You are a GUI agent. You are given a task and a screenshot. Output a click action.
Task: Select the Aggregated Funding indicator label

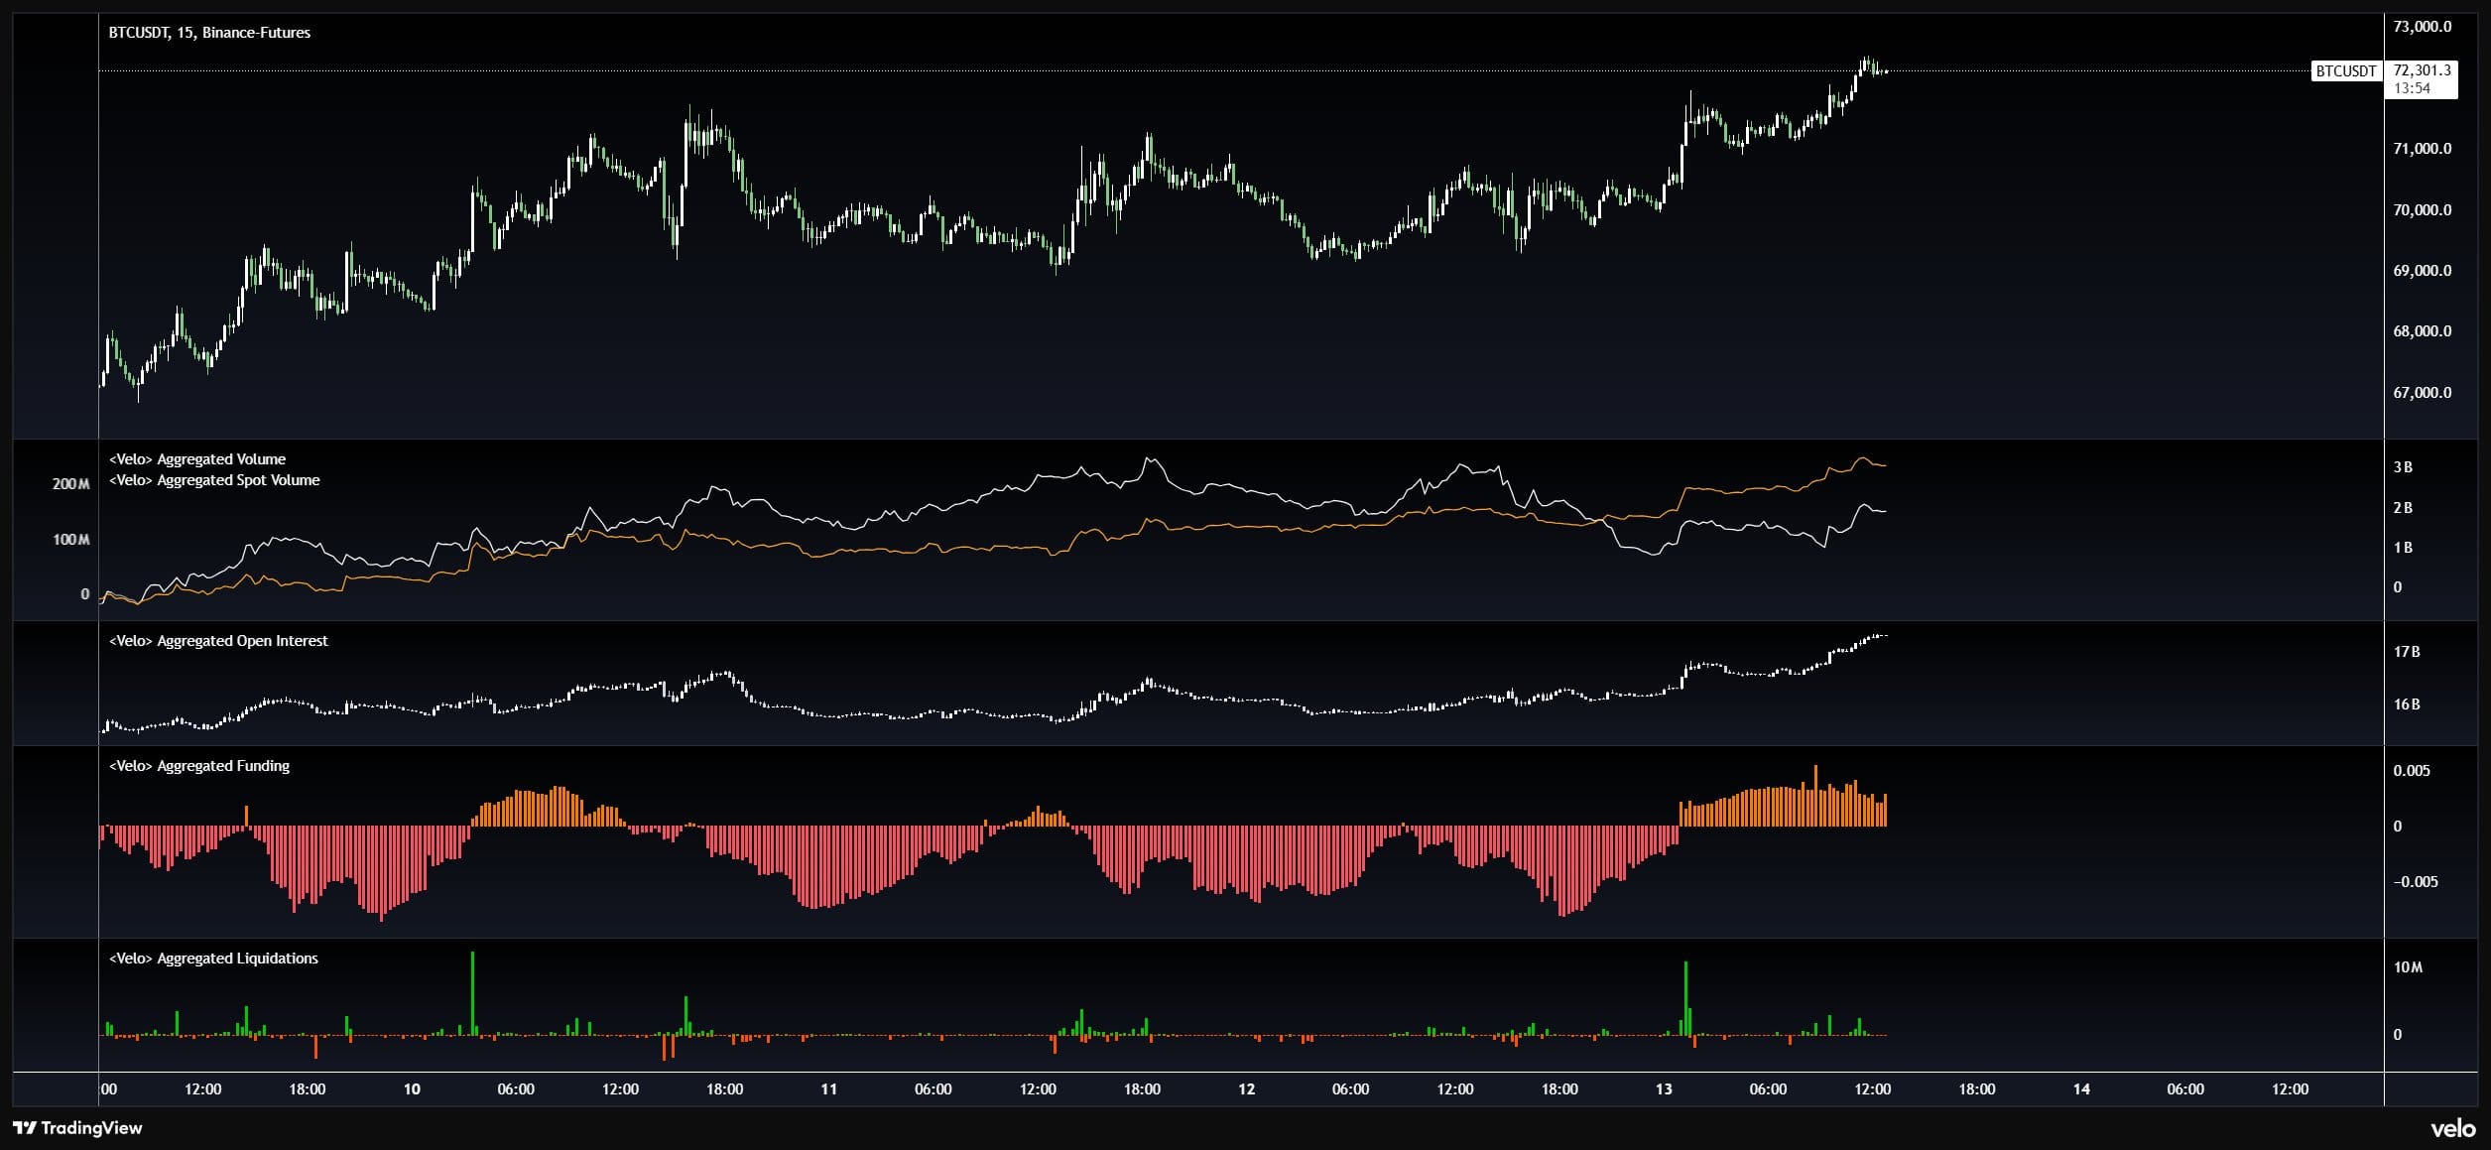(199, 765)
